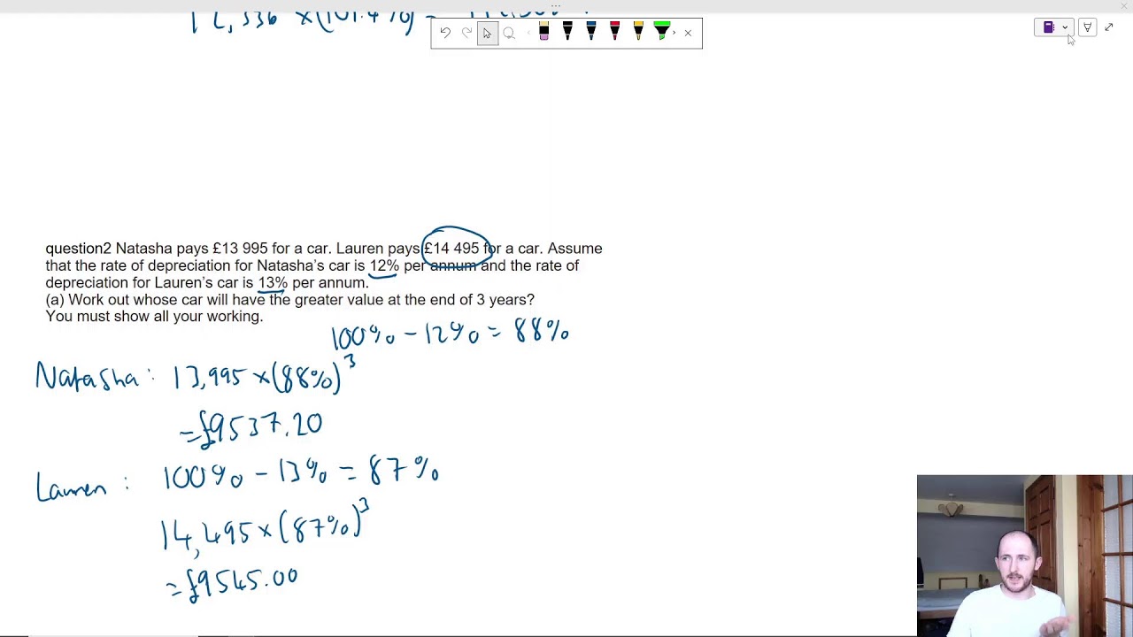Image resolution: width=1133 pixels, height=637 pixels.
Task: Click the text "You must show all your working."
Action: click(154, 317)
